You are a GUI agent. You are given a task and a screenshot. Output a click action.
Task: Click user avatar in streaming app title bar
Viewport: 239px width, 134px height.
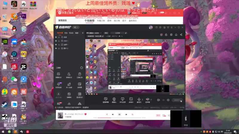pyautogui.click(x=151, y=27)
